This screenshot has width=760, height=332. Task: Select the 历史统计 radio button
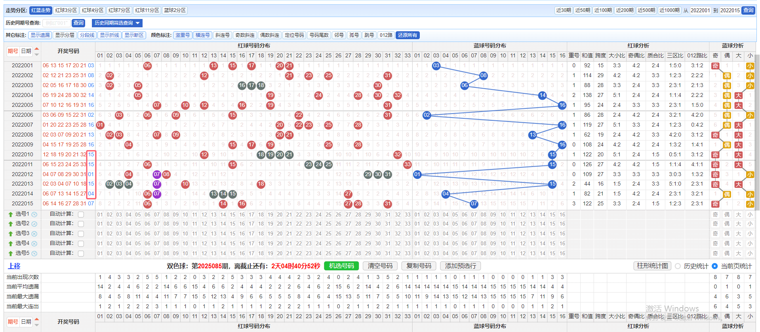pos(678,266)
